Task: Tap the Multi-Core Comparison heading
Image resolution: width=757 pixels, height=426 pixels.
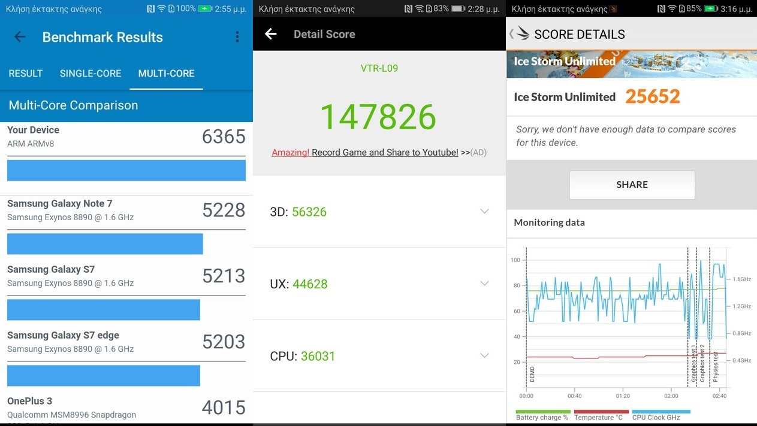Action: point(73,105)
